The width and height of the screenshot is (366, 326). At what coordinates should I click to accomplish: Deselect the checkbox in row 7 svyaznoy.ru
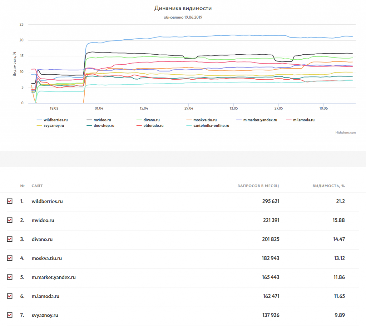tap(10, 315)
